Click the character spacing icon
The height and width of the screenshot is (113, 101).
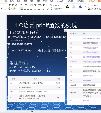pos(39,5)
